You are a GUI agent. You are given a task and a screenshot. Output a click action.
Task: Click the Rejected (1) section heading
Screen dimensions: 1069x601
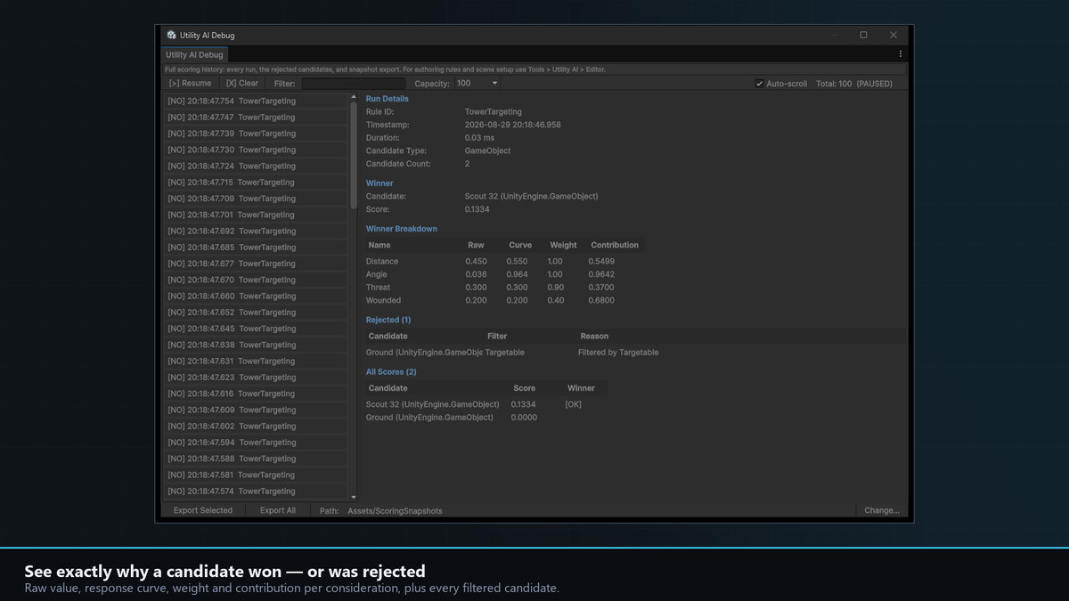point(388,320)
